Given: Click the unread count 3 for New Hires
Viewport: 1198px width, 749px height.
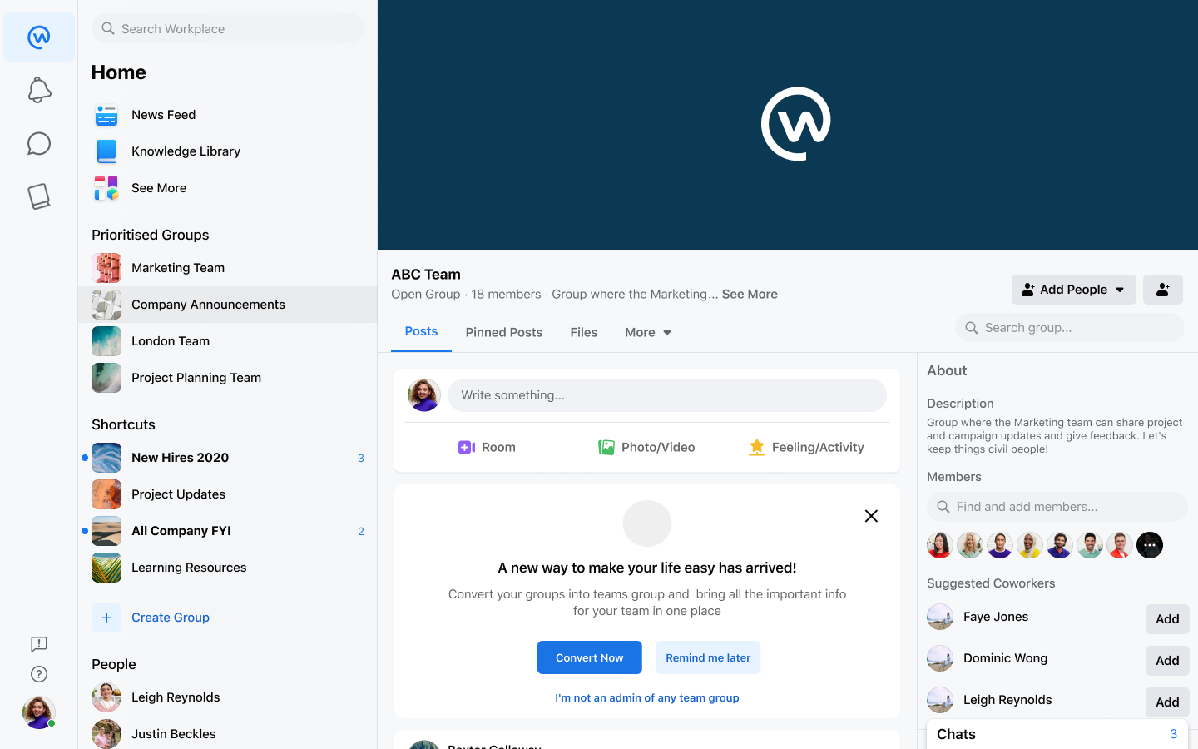Looking at the screenshot, I should (361, 458).
